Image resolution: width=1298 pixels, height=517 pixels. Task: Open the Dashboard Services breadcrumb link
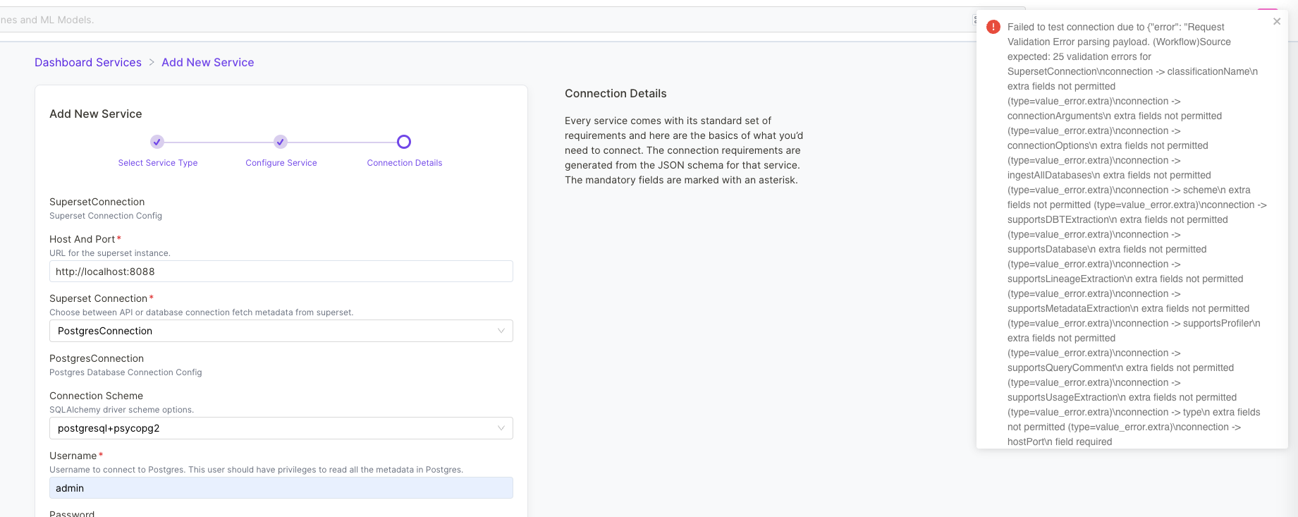pyautogui.click(x=88, y=63)
